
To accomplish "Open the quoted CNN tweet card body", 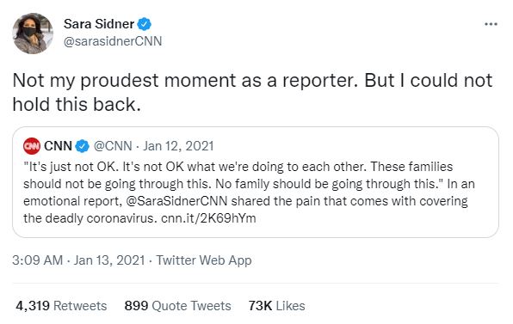I will pos(256,182).
